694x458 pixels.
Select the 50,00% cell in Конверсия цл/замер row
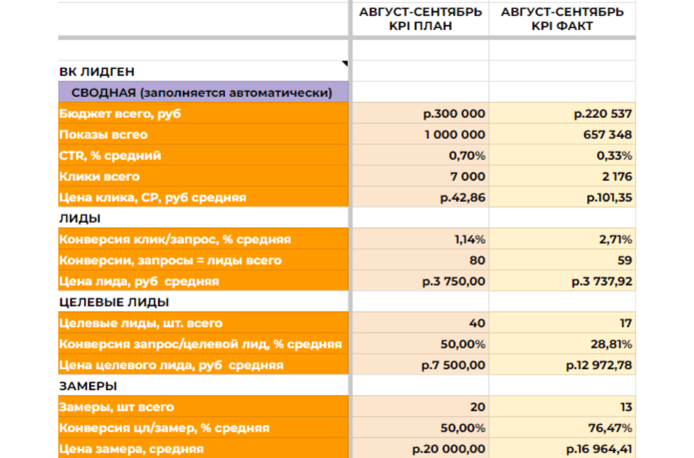pos(421,427)
